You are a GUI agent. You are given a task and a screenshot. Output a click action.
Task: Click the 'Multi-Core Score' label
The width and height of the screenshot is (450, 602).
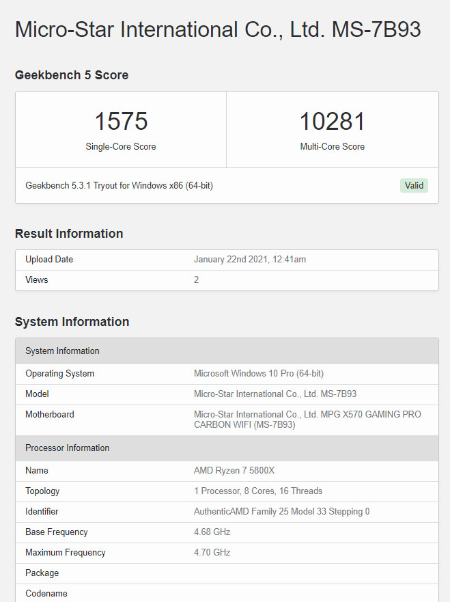pyautogui.click(x=333, y=146)
